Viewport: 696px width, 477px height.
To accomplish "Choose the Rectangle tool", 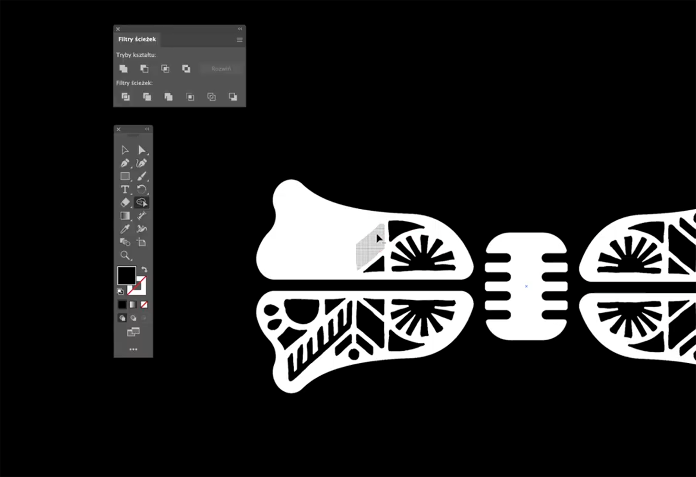I will tap(125, 176).
